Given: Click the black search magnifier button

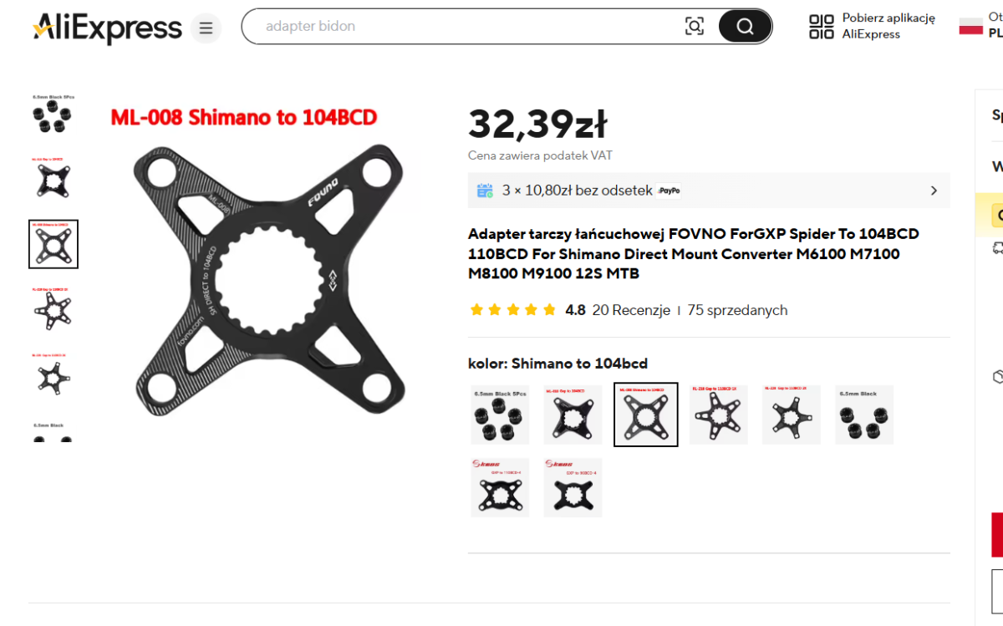Looking at the screenshot, I should pyautogui.click(x=745, y=26).
